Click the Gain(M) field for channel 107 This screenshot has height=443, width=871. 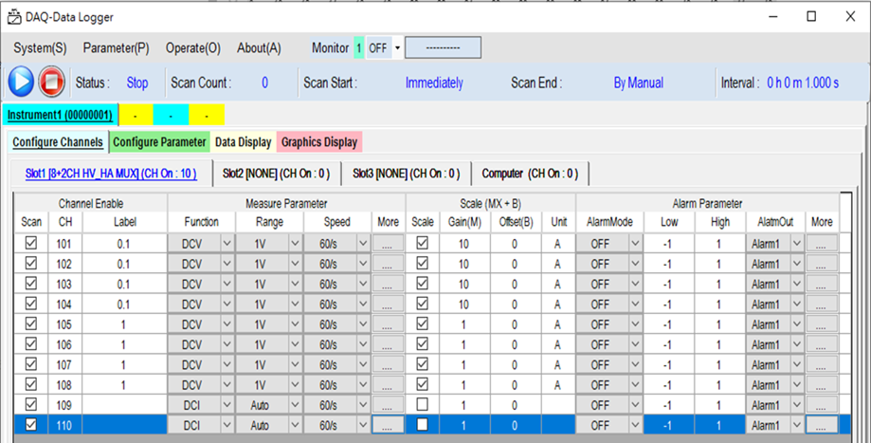point(464,365)
